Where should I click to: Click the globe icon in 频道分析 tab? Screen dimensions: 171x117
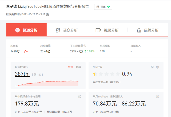(17, 30)
